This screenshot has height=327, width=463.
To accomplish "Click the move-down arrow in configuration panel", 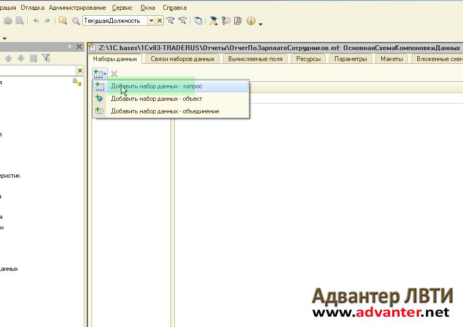I will pos(21,58).
